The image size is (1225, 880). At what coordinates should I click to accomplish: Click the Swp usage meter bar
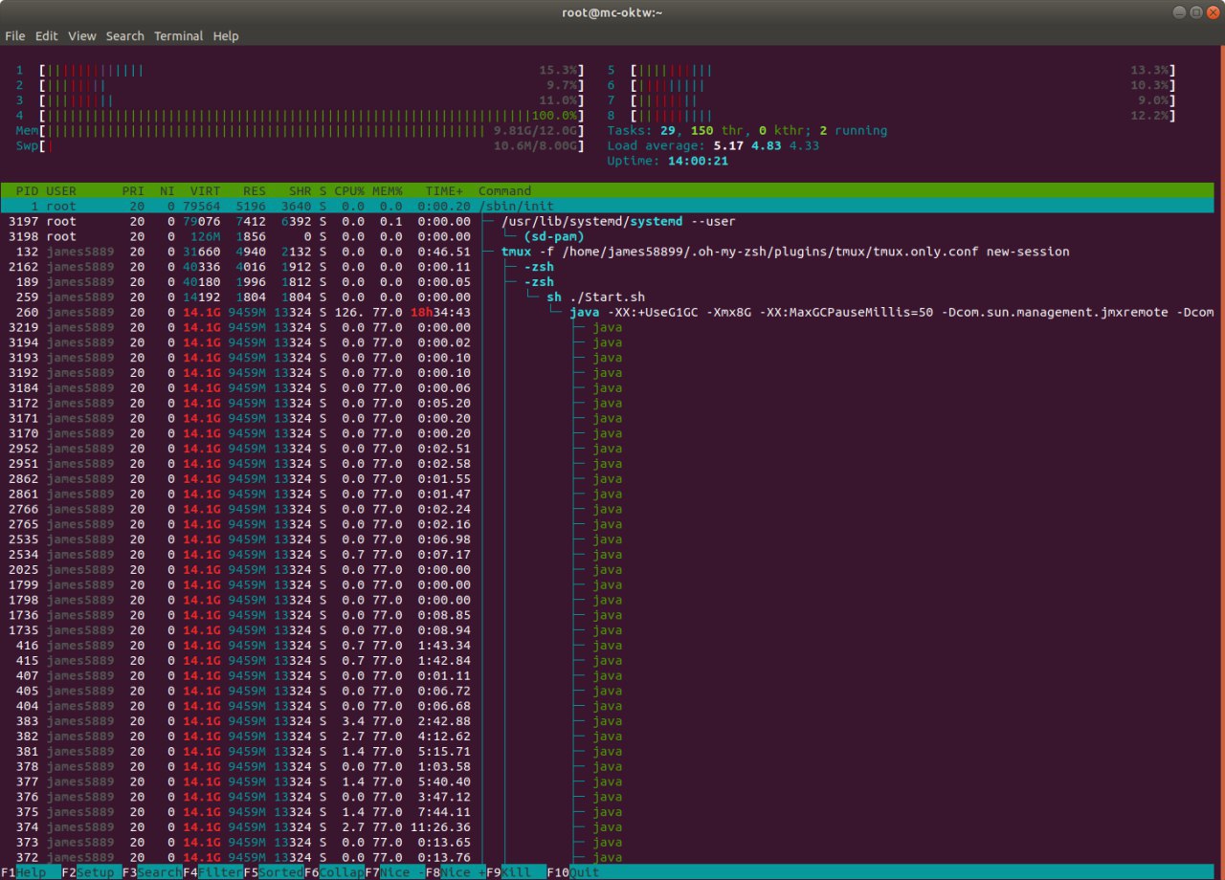(300, 146)
